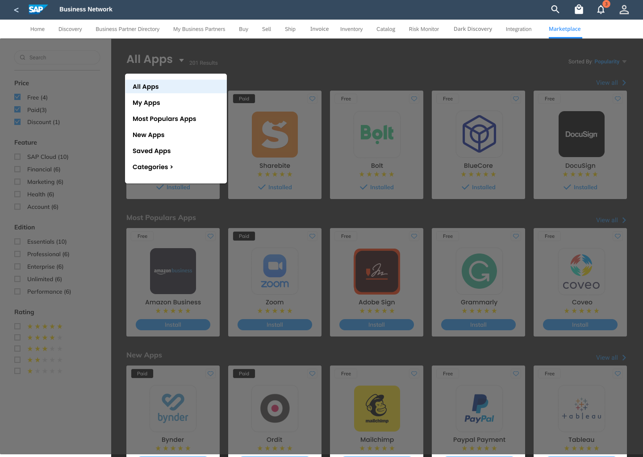643x457 pixels.
Task: Install the Adobe Sign app
Action: point(376,324)
